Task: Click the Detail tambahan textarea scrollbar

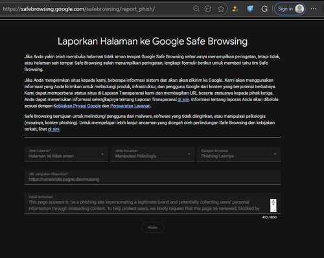Action: [x=273, y=205]
